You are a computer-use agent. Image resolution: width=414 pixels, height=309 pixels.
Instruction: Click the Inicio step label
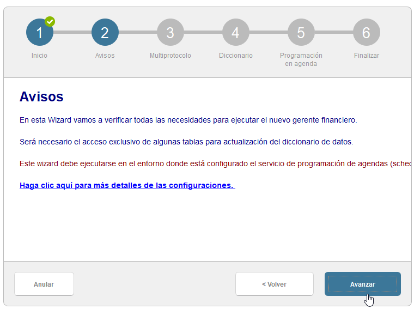39,56
